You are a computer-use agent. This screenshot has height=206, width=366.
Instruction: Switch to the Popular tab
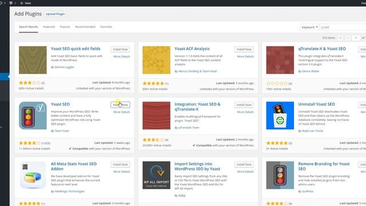65,27
